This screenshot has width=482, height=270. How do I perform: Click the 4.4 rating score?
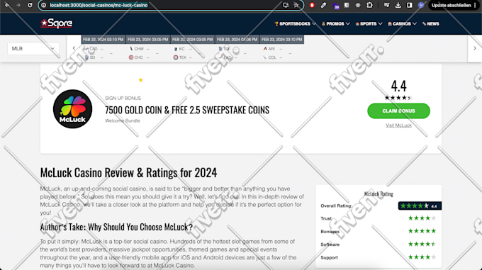click(398, 86)
